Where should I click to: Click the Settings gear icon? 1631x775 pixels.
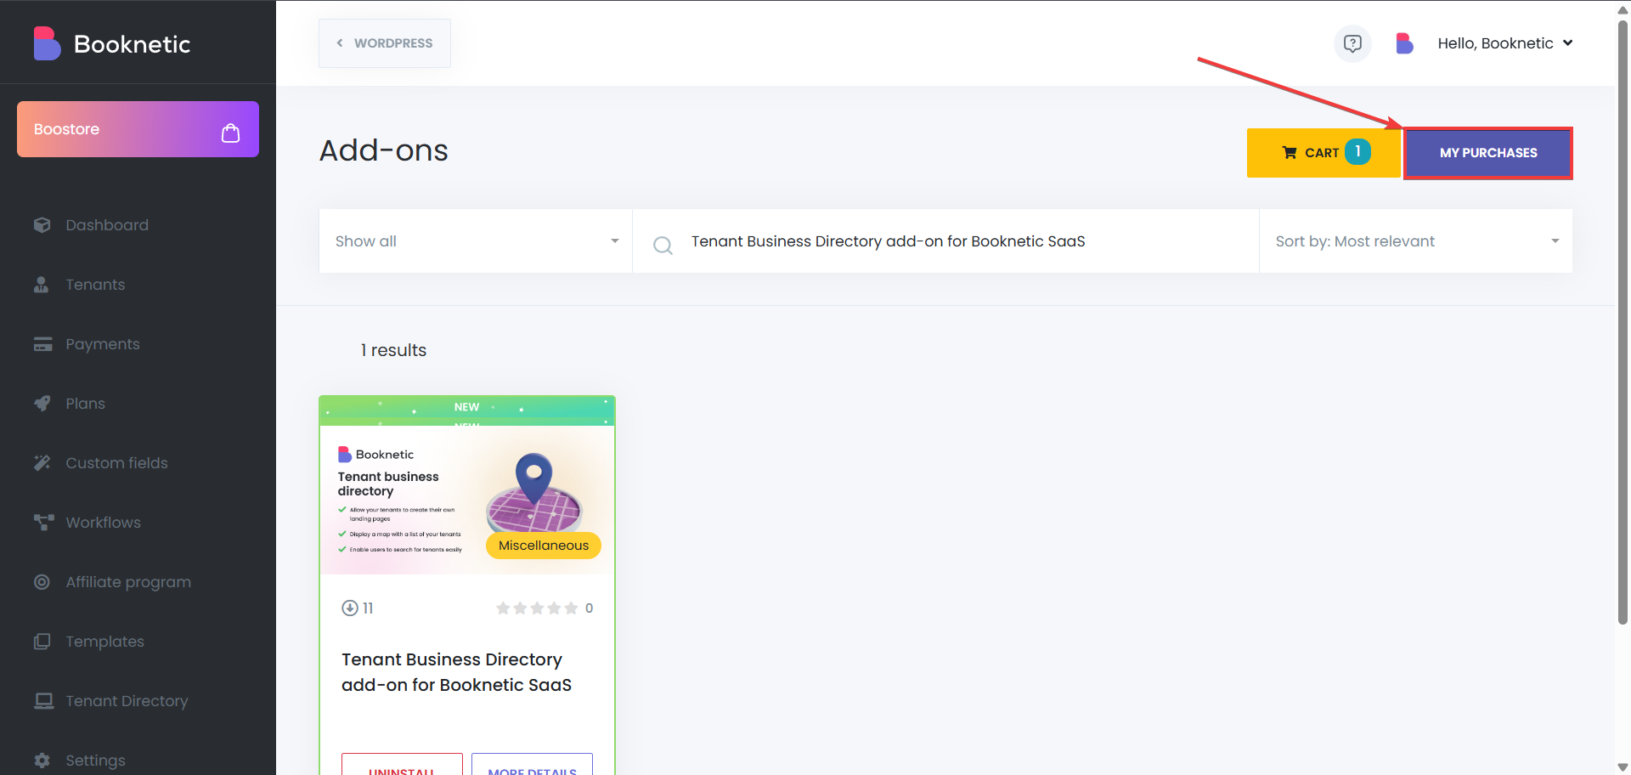coord(42,761)
